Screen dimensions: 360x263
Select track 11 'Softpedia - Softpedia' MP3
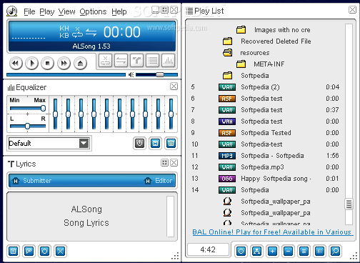click(x=266, y=156)
